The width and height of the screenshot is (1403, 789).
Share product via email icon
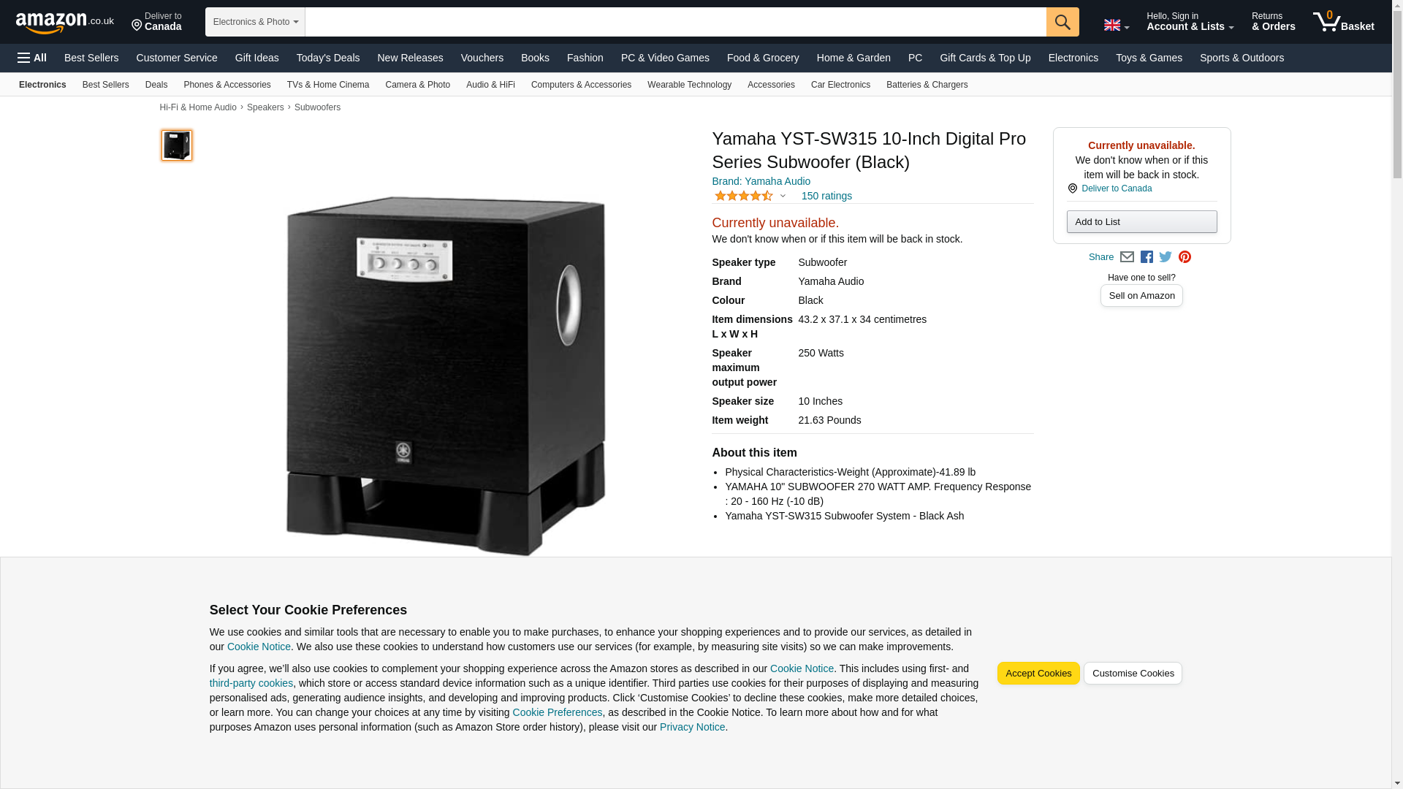1127,257
